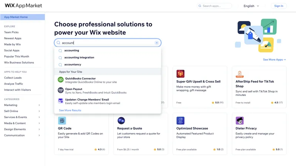Click 'From $6.25 / month' pricing text

click(128, 149)
